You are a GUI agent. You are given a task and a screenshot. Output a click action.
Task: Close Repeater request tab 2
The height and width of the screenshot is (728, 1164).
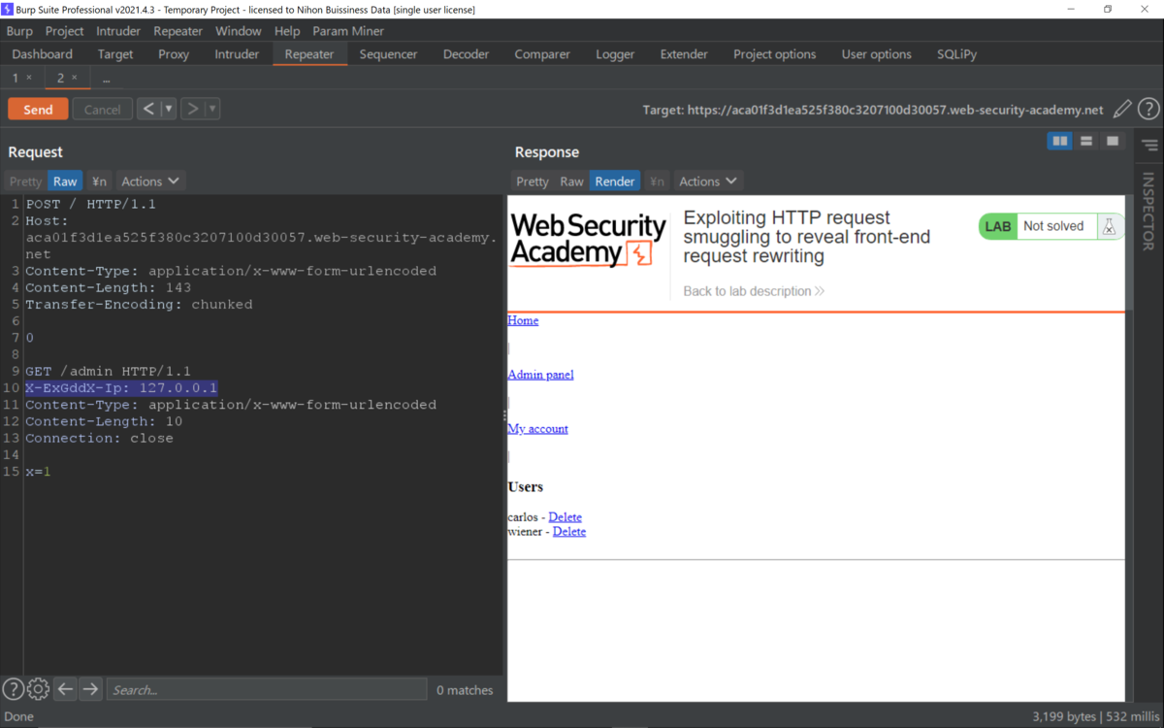pyautogui.click(x=75, y=78)
